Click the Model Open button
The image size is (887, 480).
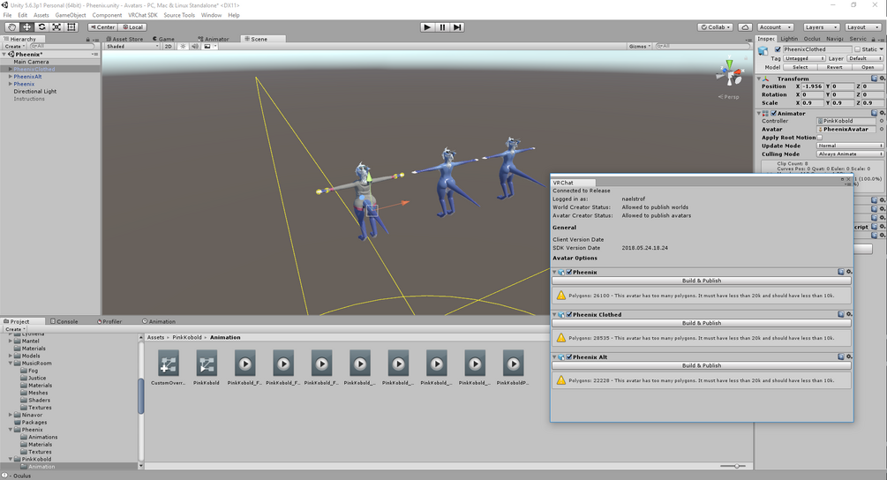pyautogui.click(x=868, y=67)
